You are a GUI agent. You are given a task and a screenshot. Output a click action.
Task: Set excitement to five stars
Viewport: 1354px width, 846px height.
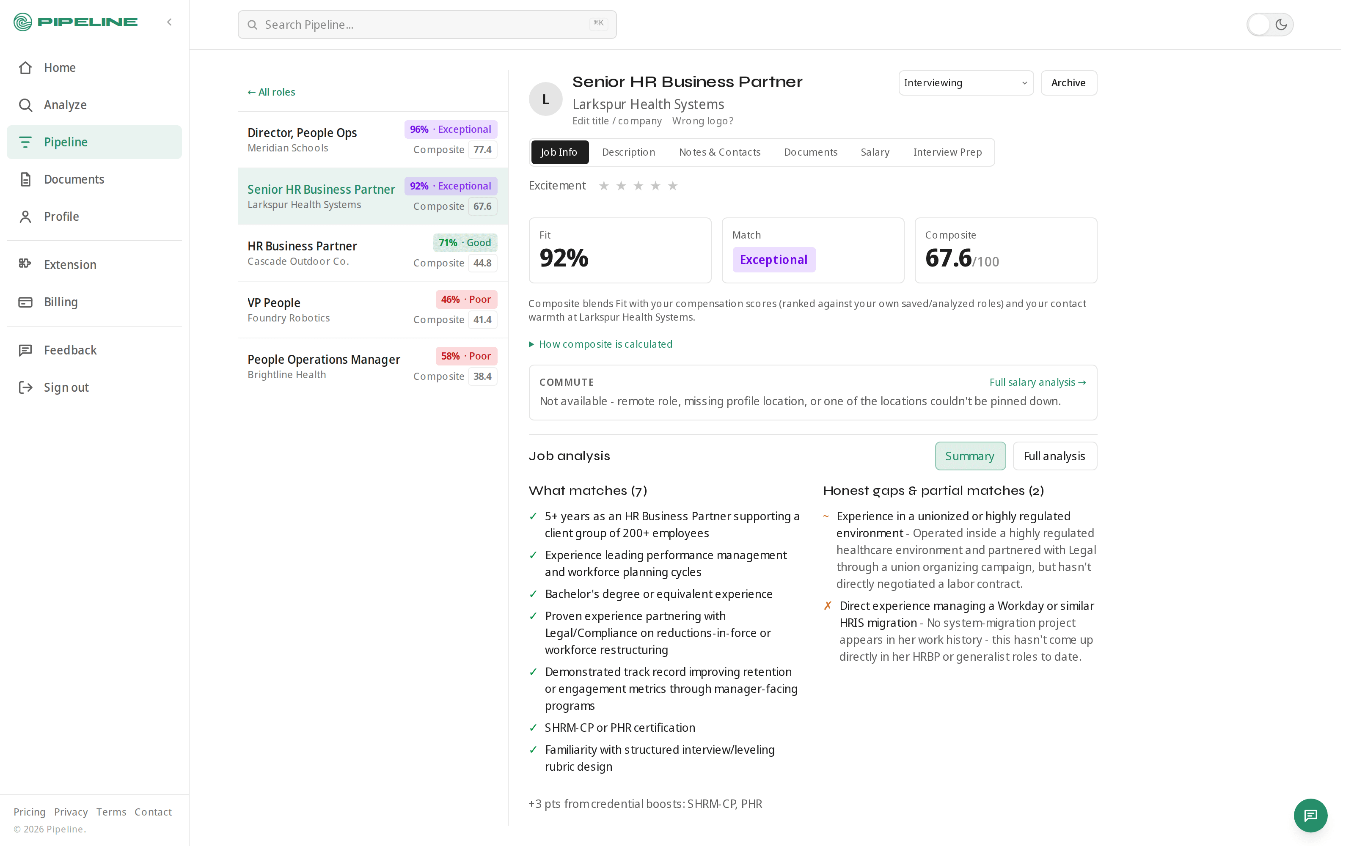(x=673, y=186)
